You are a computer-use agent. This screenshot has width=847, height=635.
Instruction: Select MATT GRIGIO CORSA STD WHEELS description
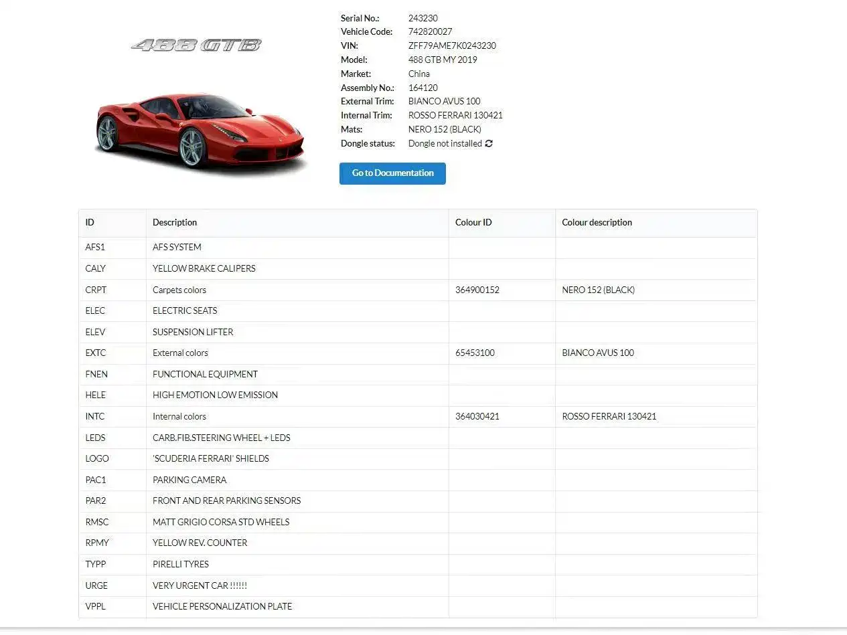[x=221, y=523]
